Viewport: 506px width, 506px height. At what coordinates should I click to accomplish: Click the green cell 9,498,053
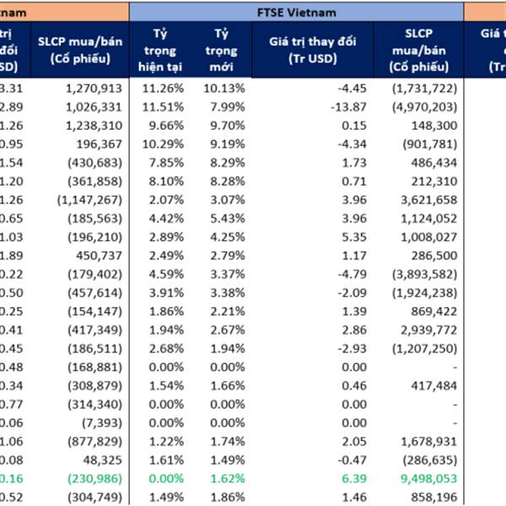pos(429,479)
